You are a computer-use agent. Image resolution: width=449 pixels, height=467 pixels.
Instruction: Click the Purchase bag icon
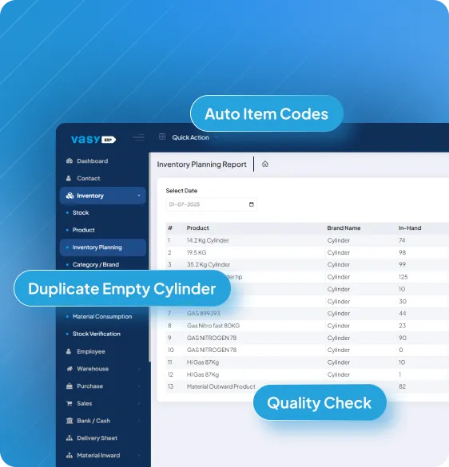(70, 386)
